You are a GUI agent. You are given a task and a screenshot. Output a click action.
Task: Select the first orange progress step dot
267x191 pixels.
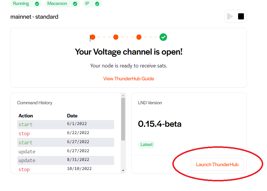[93, 37]
